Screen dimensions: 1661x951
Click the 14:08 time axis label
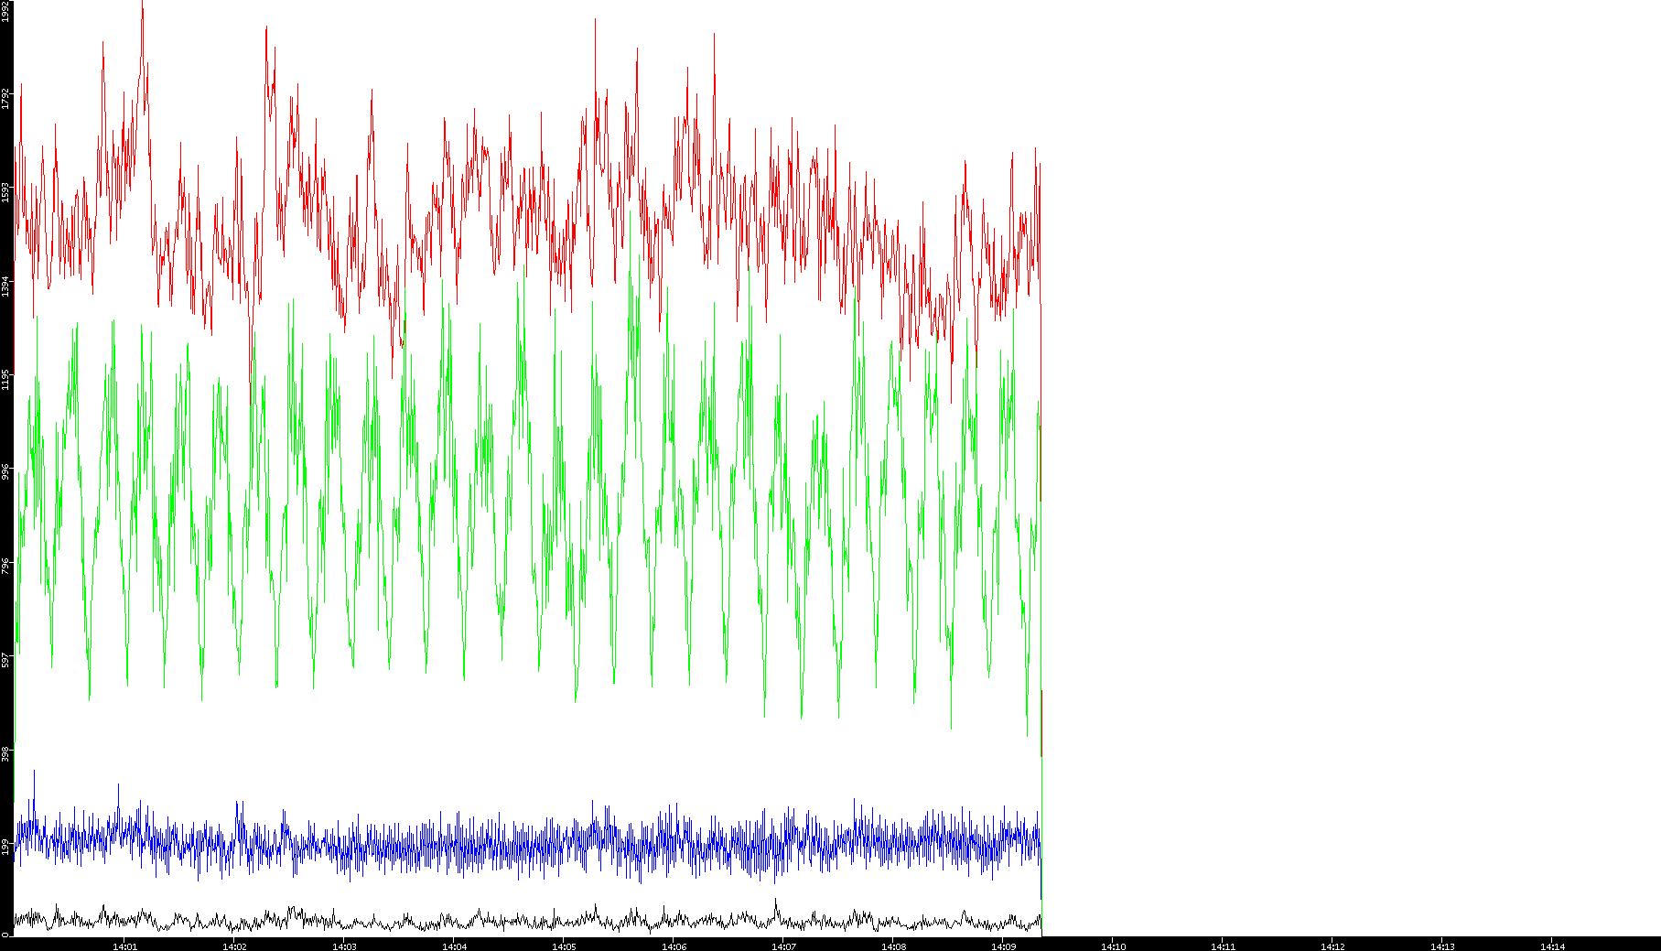[x=893, y=946]
